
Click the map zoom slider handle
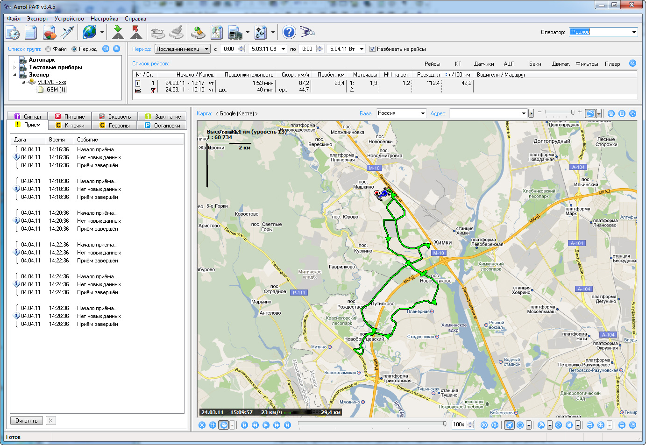coord(573,112)
